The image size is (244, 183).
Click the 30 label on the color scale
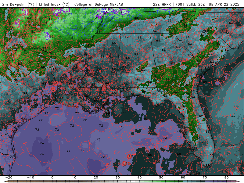(x=118, y=178)
